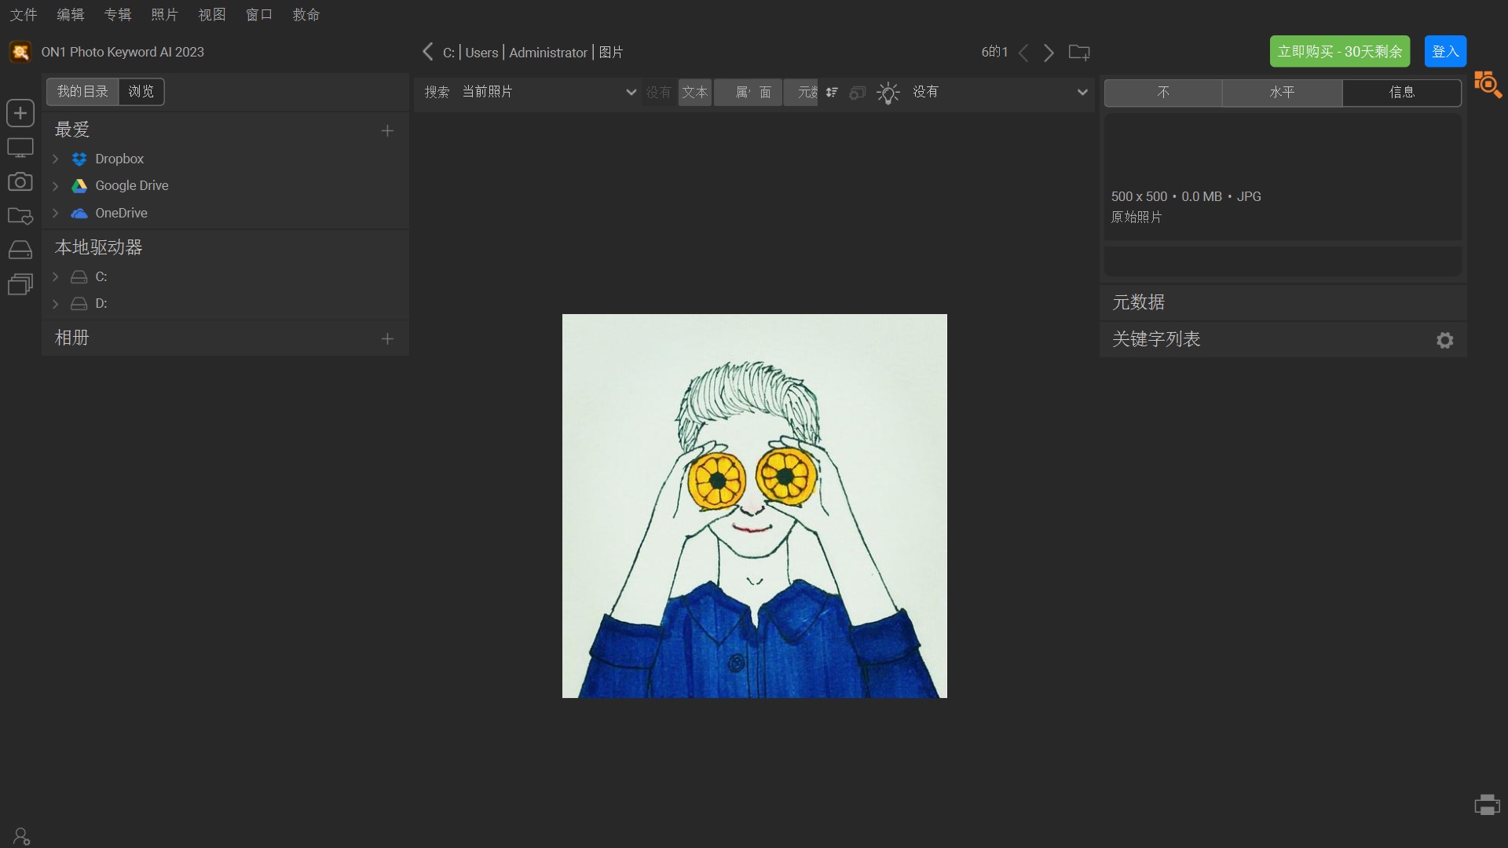Click the stacked windows gear icon in search bar
1508x848 pixels.
pos(858,93)
